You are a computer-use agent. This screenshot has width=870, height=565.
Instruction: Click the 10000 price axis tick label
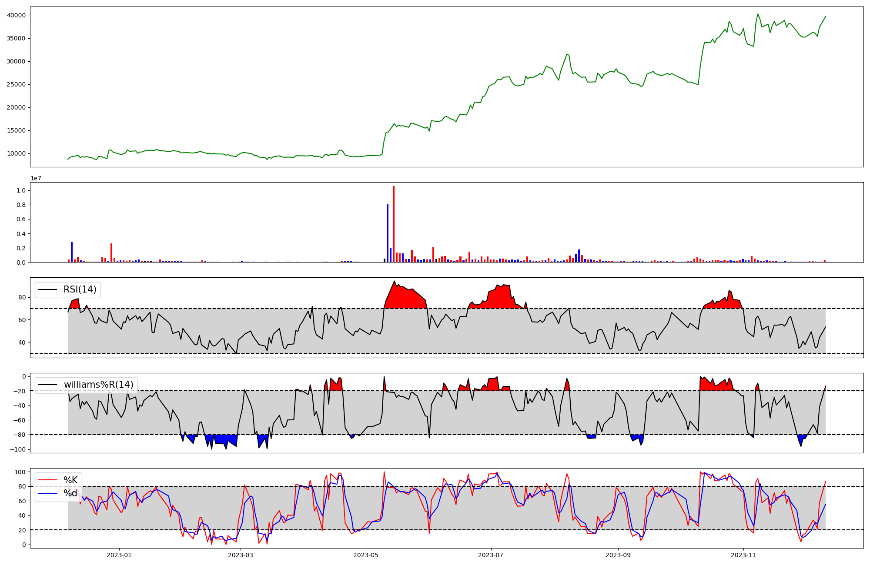(x=17, y=153)
